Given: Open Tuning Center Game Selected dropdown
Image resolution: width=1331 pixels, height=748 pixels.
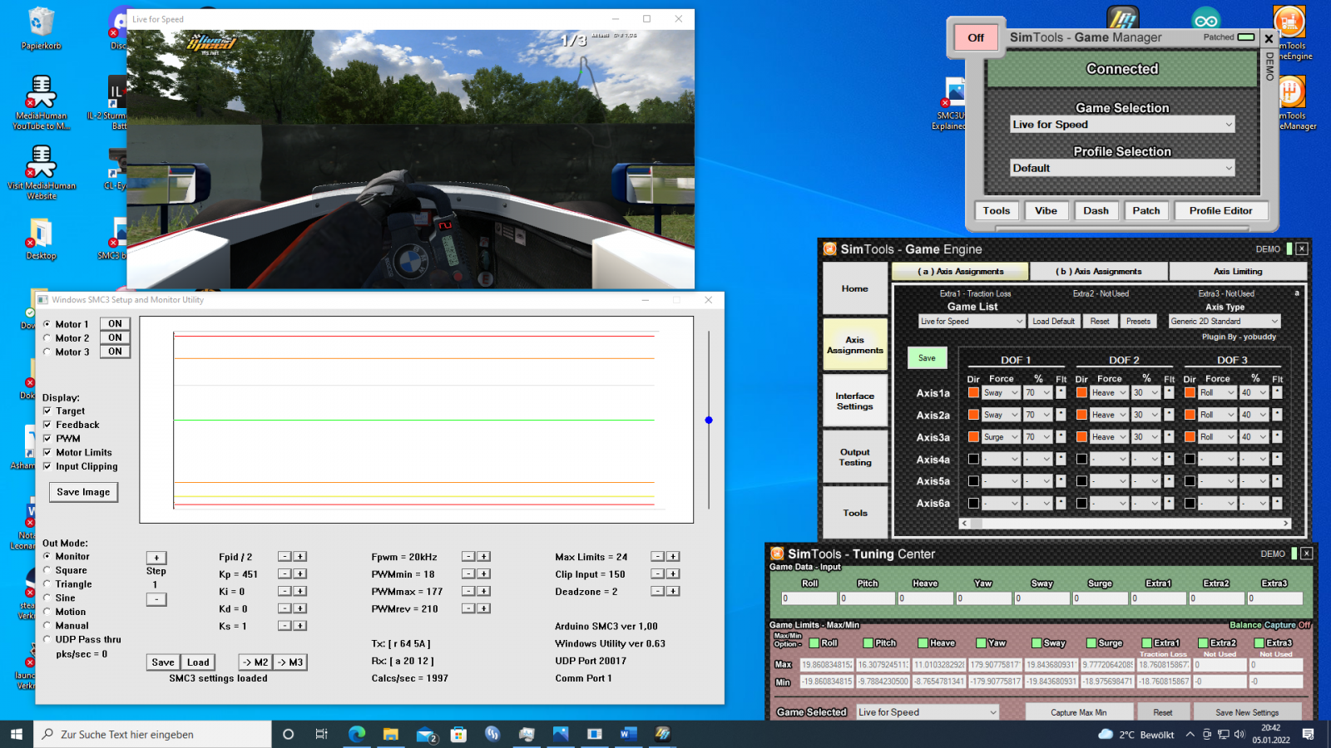Looking at the screenshot, I should (928, 712).
